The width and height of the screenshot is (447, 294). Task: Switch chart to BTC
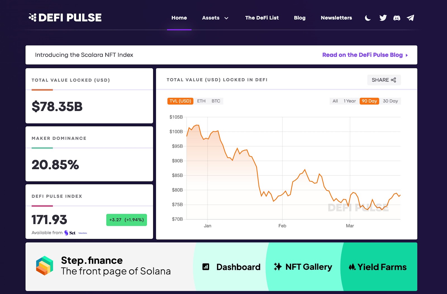point(216,101)
